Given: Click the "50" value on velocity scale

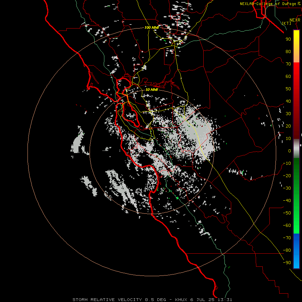Looking at the screenshot, I should [288, 89].
